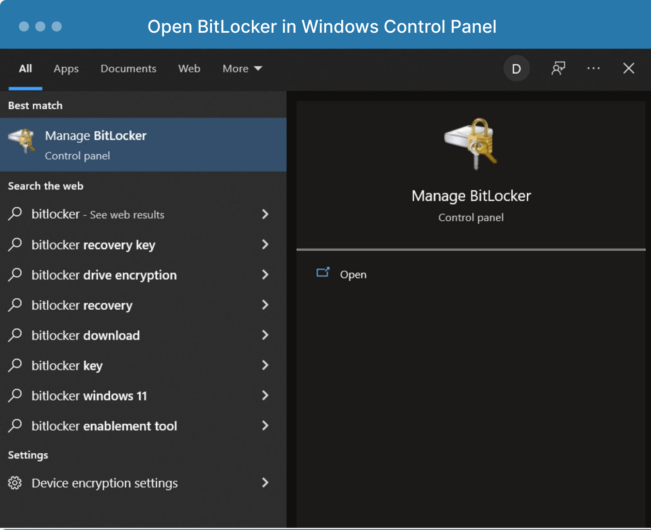Click magnifier icon beside 'bitlocker key' suggestion
The height and width of the screenshot is (530, 651).
pos(15,365)
